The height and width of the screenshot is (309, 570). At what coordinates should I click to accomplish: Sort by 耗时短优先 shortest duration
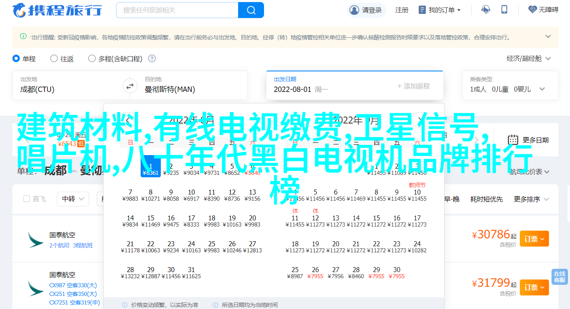pos(487,199)
